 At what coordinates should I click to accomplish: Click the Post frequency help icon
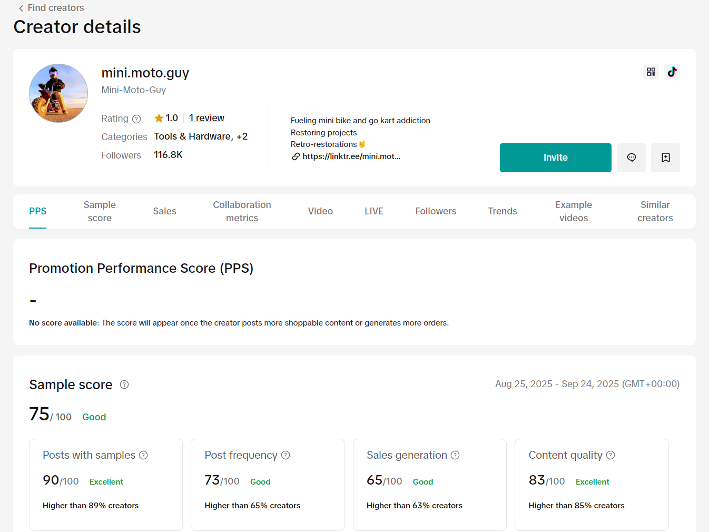(285, 455)
